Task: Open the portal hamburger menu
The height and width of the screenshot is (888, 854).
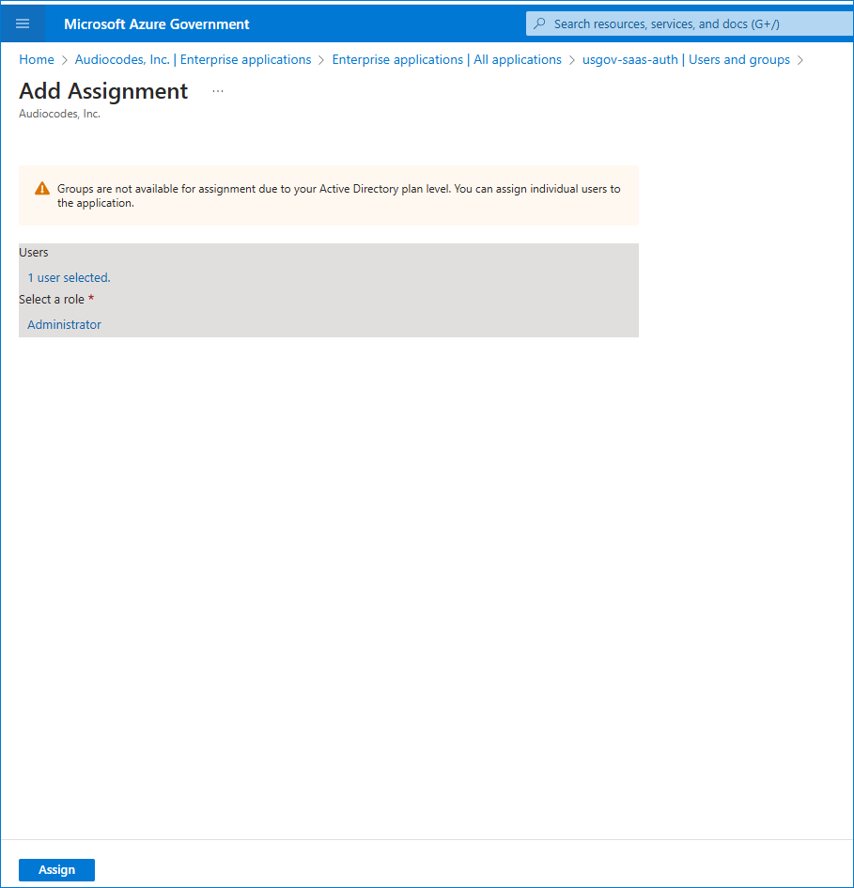Action: 23,23
